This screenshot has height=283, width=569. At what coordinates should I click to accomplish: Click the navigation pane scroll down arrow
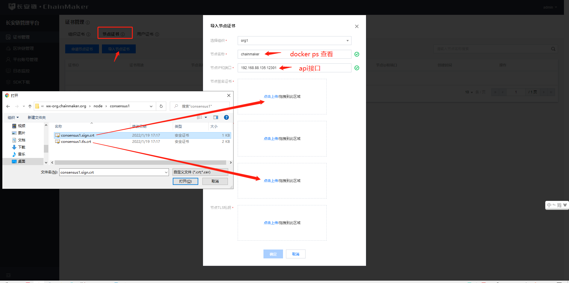[46, 162]
